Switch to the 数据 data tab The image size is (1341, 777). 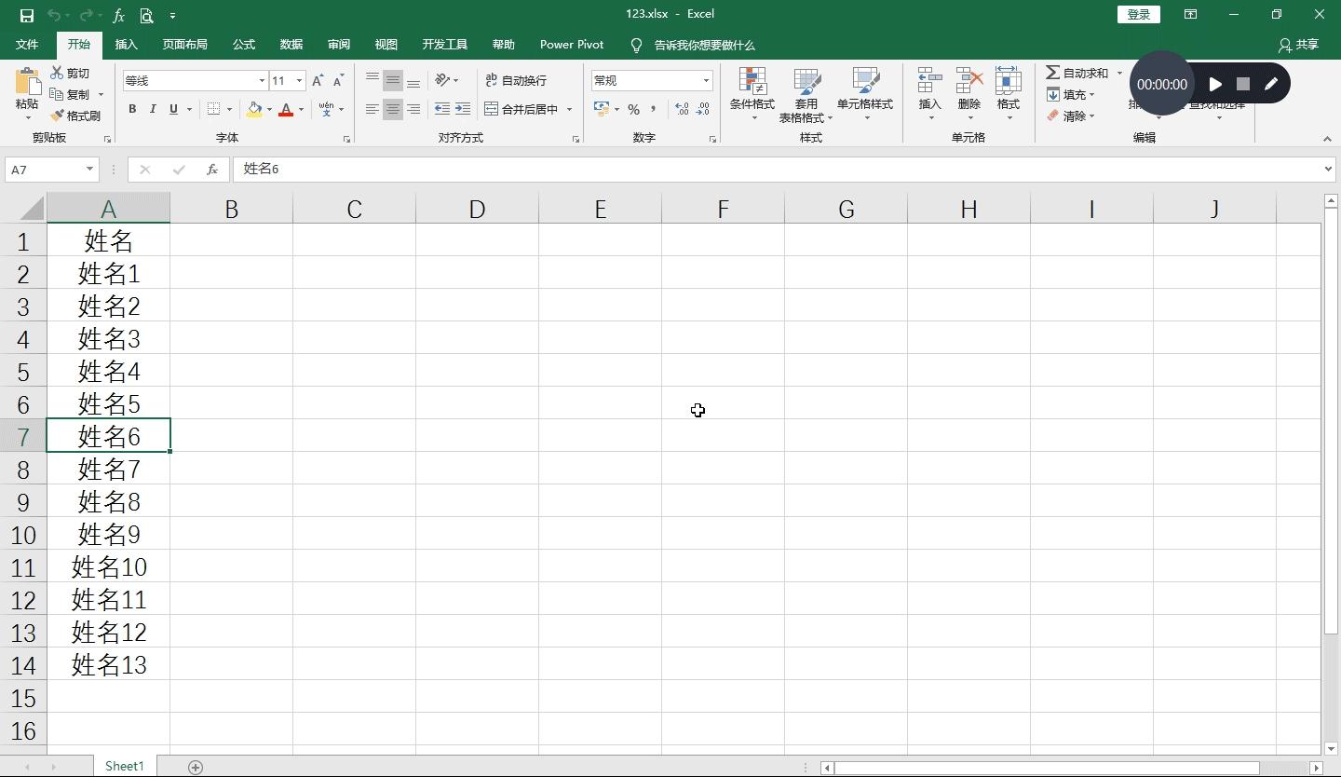(x=291, y=45)
